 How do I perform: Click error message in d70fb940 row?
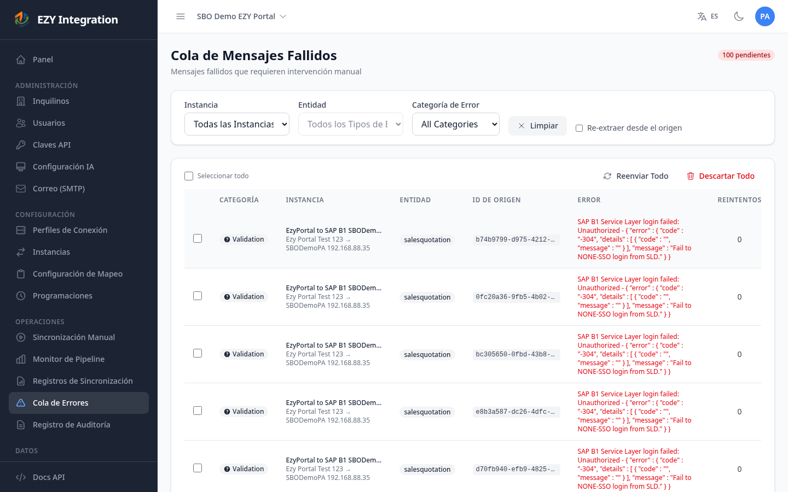[x=634, y=469]
